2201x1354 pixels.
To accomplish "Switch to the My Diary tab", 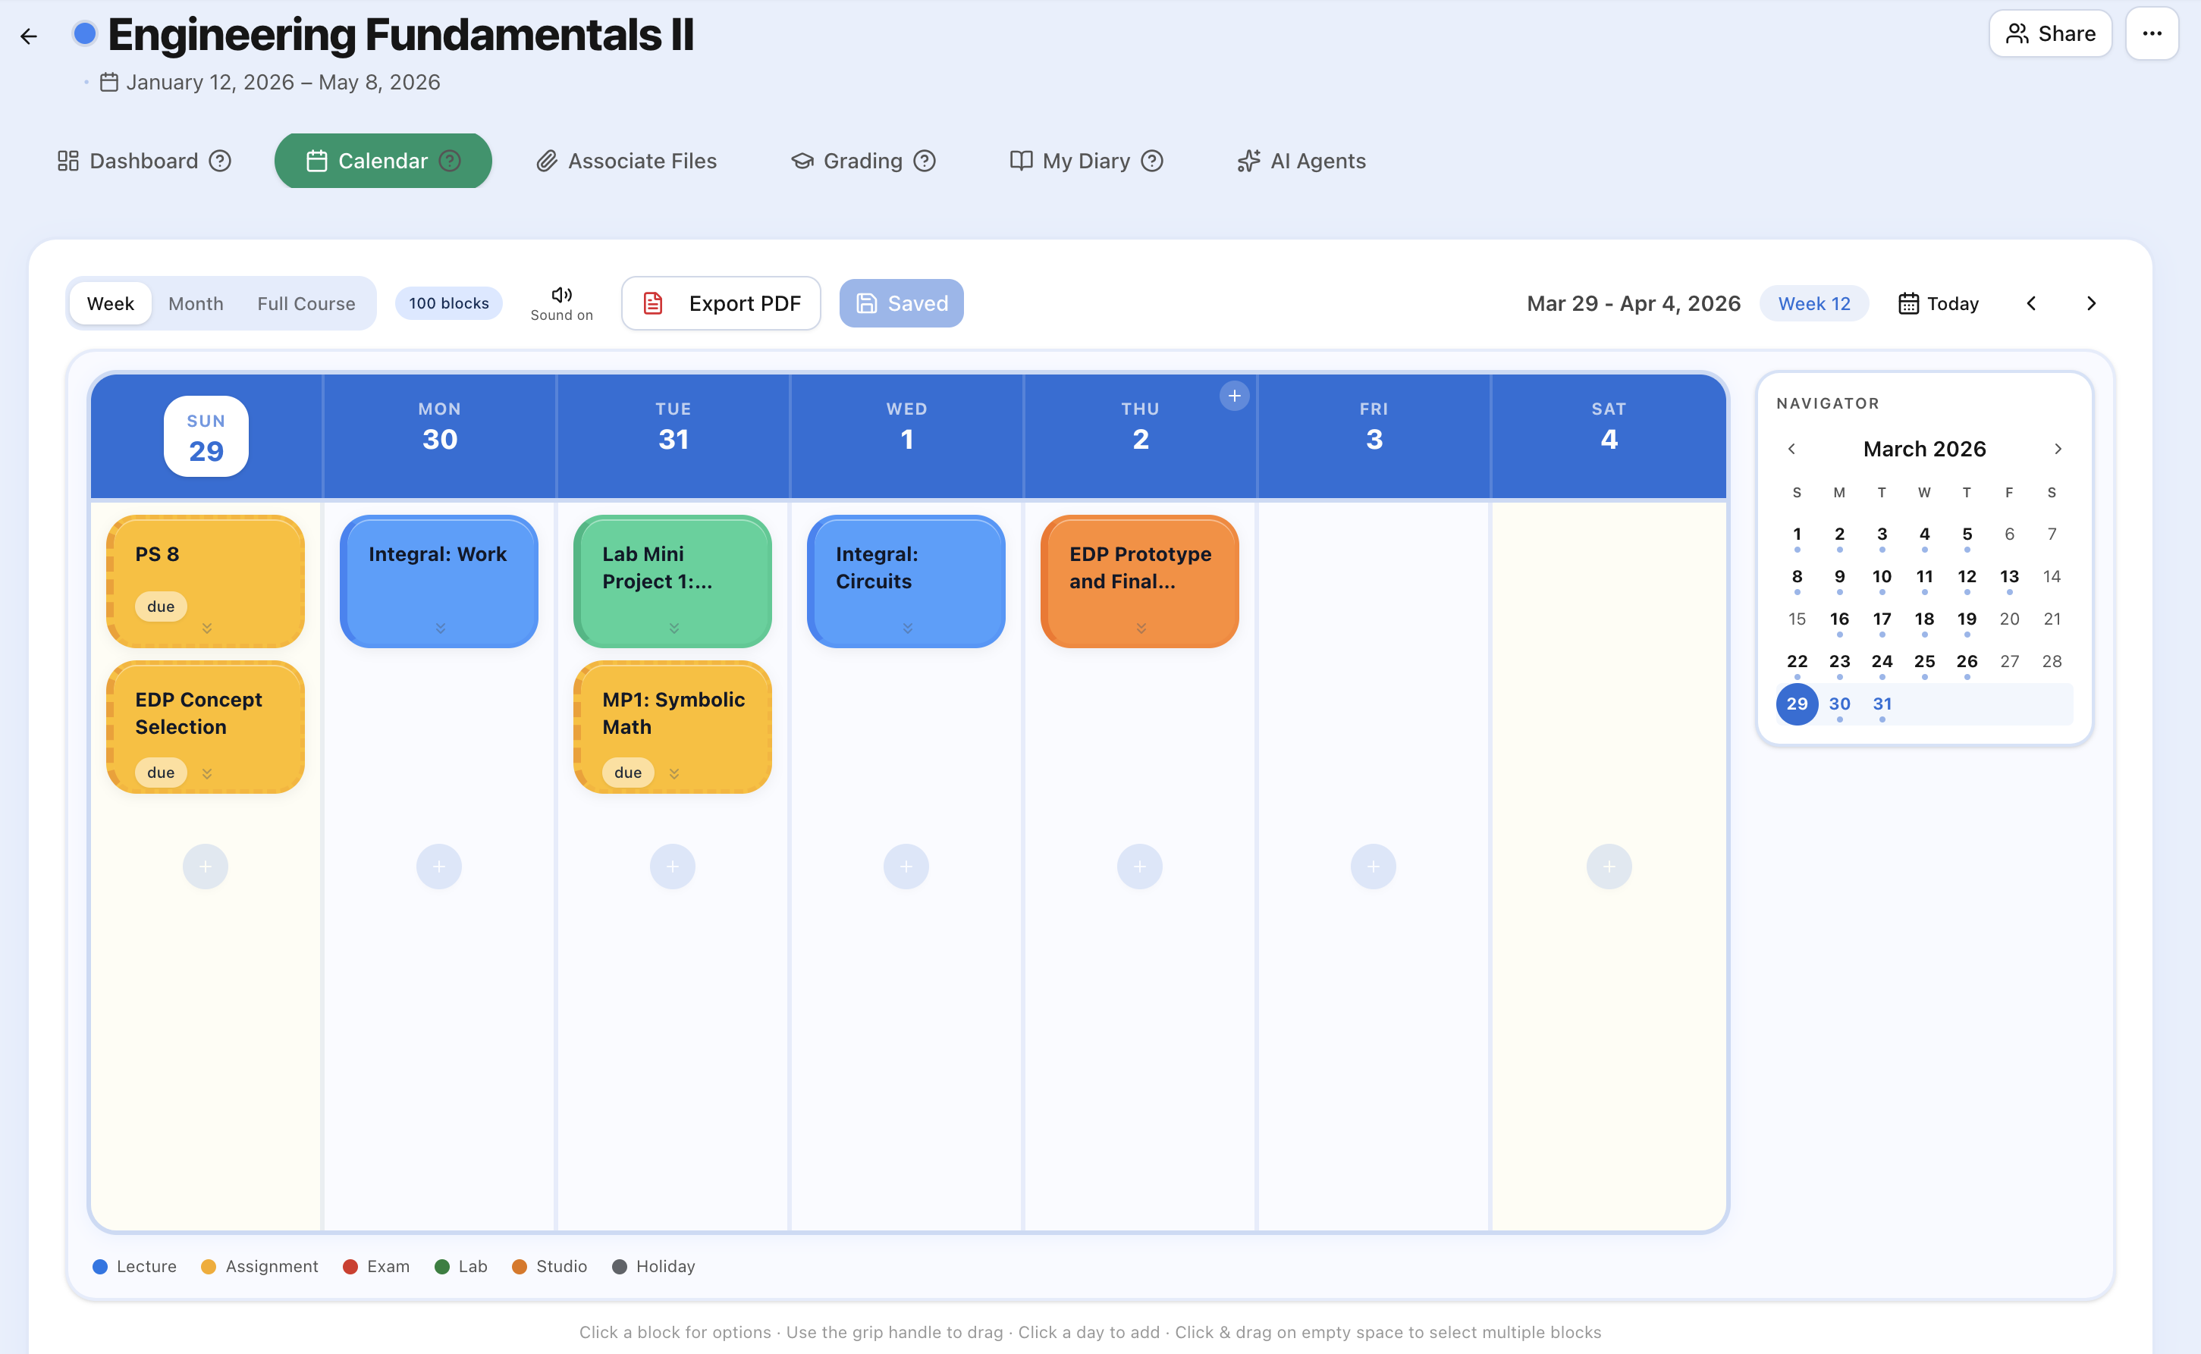I will tap(1085, 160).
